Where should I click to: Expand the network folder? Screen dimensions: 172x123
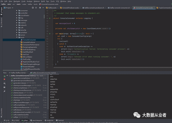click(17, 25)
